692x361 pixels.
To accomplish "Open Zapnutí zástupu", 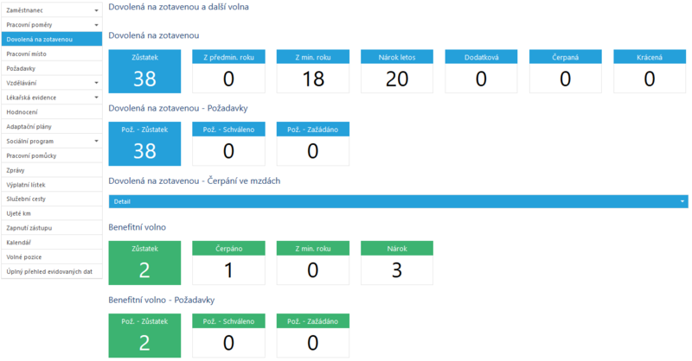I will click(x=52, y=228).
